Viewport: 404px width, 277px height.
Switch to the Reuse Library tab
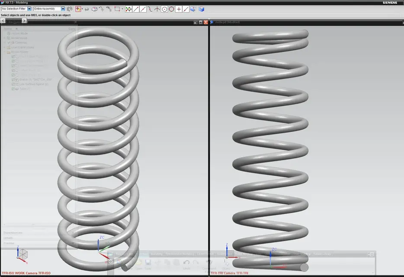(322, 254)
